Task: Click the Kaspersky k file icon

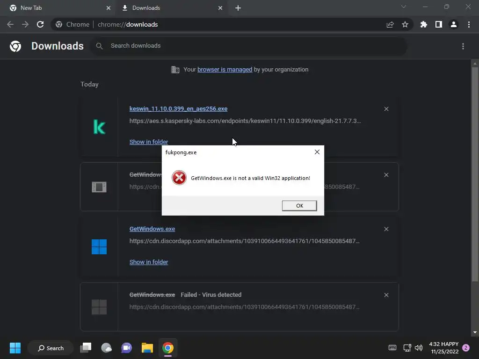Action: 99,127
